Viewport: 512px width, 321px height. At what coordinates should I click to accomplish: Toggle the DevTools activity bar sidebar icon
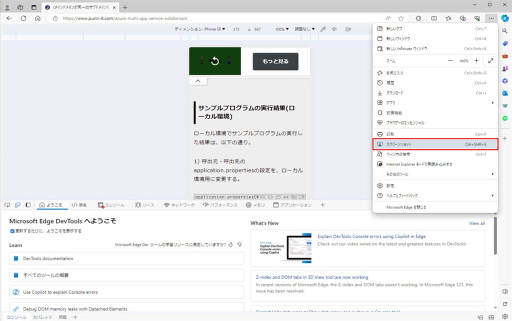(28, 205)
